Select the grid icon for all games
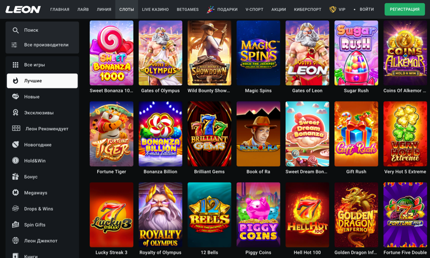Screen dimensions: 430x258 [x=16, y=65]
